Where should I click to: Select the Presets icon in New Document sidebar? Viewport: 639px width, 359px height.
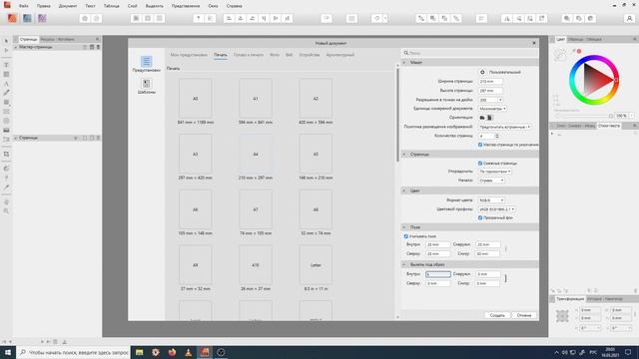point(147,62)
